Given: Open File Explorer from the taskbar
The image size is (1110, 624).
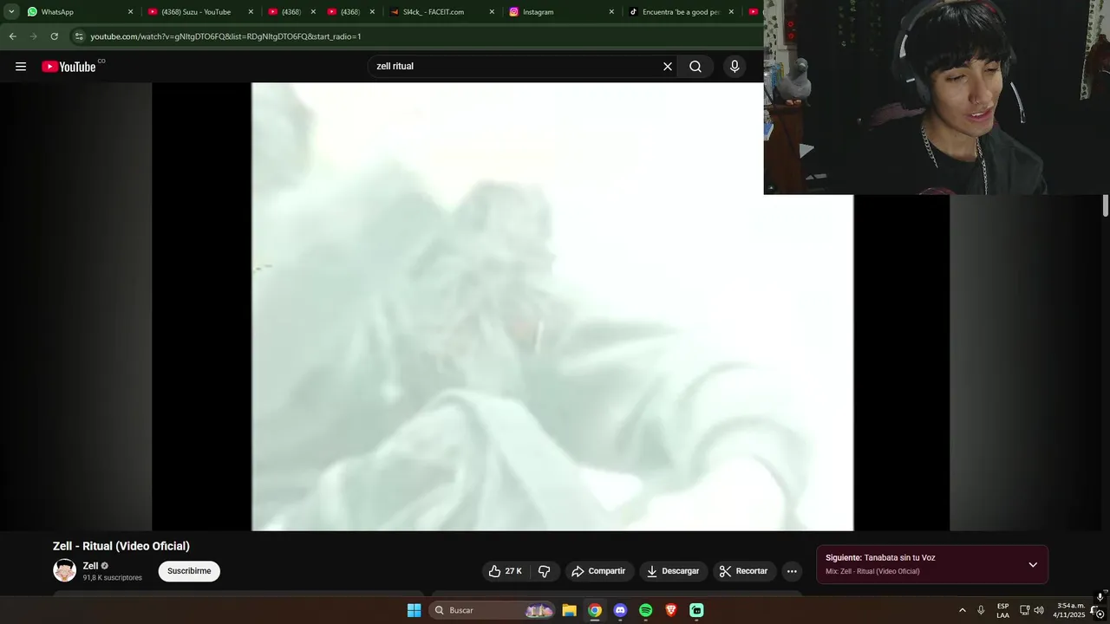Looking at the screenshot, I should [570, 610].
